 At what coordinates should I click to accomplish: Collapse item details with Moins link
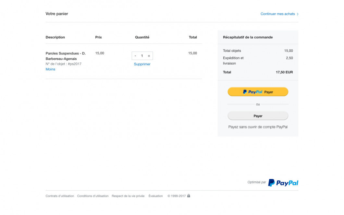pyautogui.click(x=50, y=69)
